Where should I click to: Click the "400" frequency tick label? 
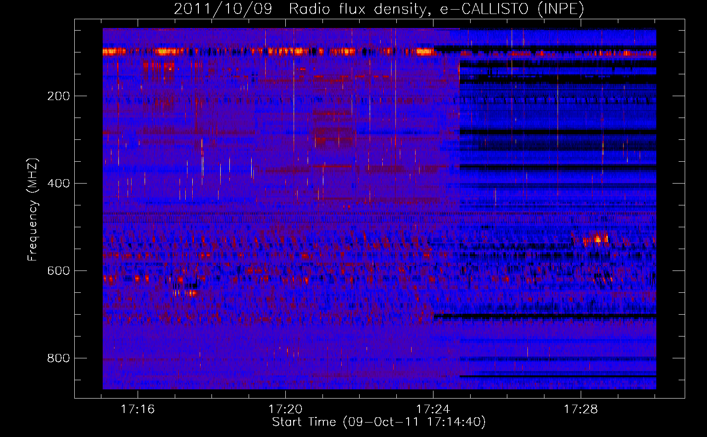[x=59, y=184]
